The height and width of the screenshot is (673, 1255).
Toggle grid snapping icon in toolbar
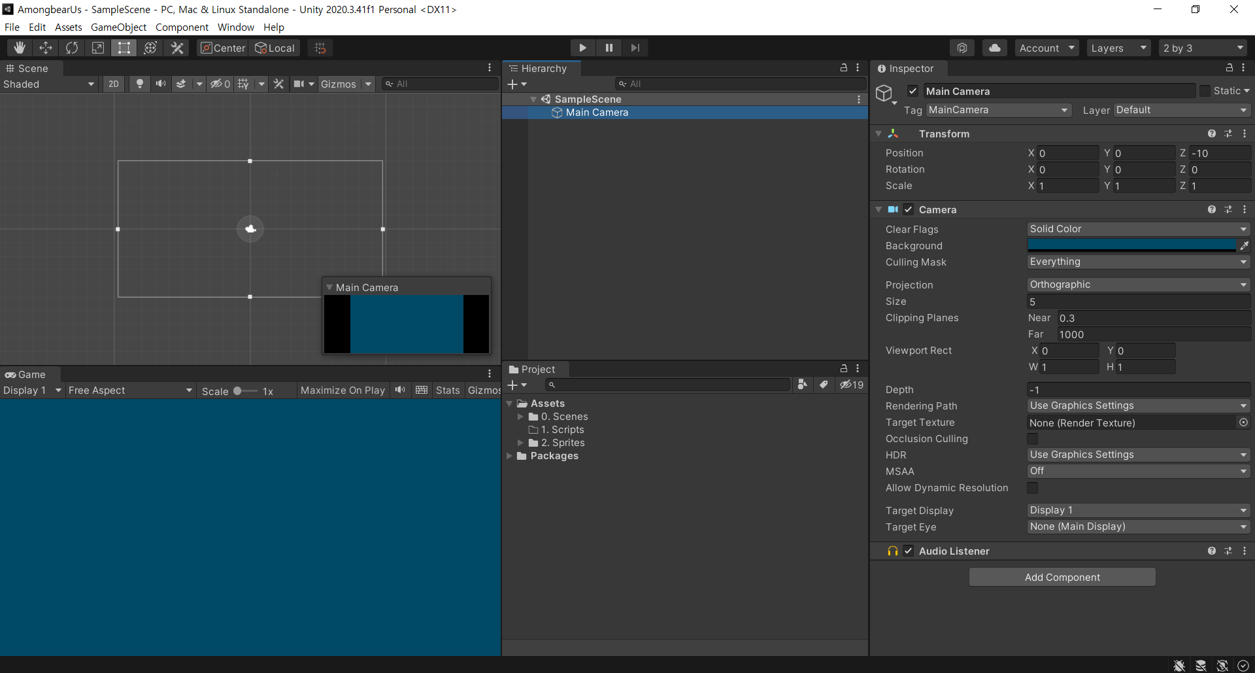[x=320, y=48]
